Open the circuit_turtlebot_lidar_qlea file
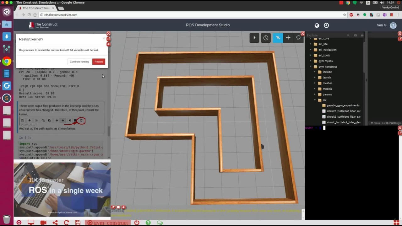The height and width of the screenshot is (226, 402). click(x=343, y=122)
